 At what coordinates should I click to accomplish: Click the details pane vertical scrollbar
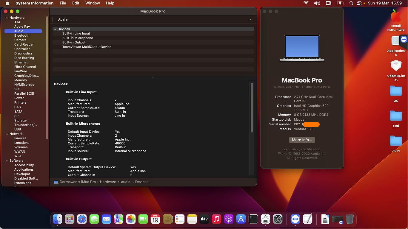252,107
